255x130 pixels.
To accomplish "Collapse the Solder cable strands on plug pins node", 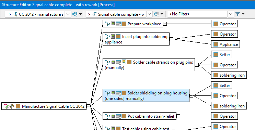I will [x=197, y=65].
